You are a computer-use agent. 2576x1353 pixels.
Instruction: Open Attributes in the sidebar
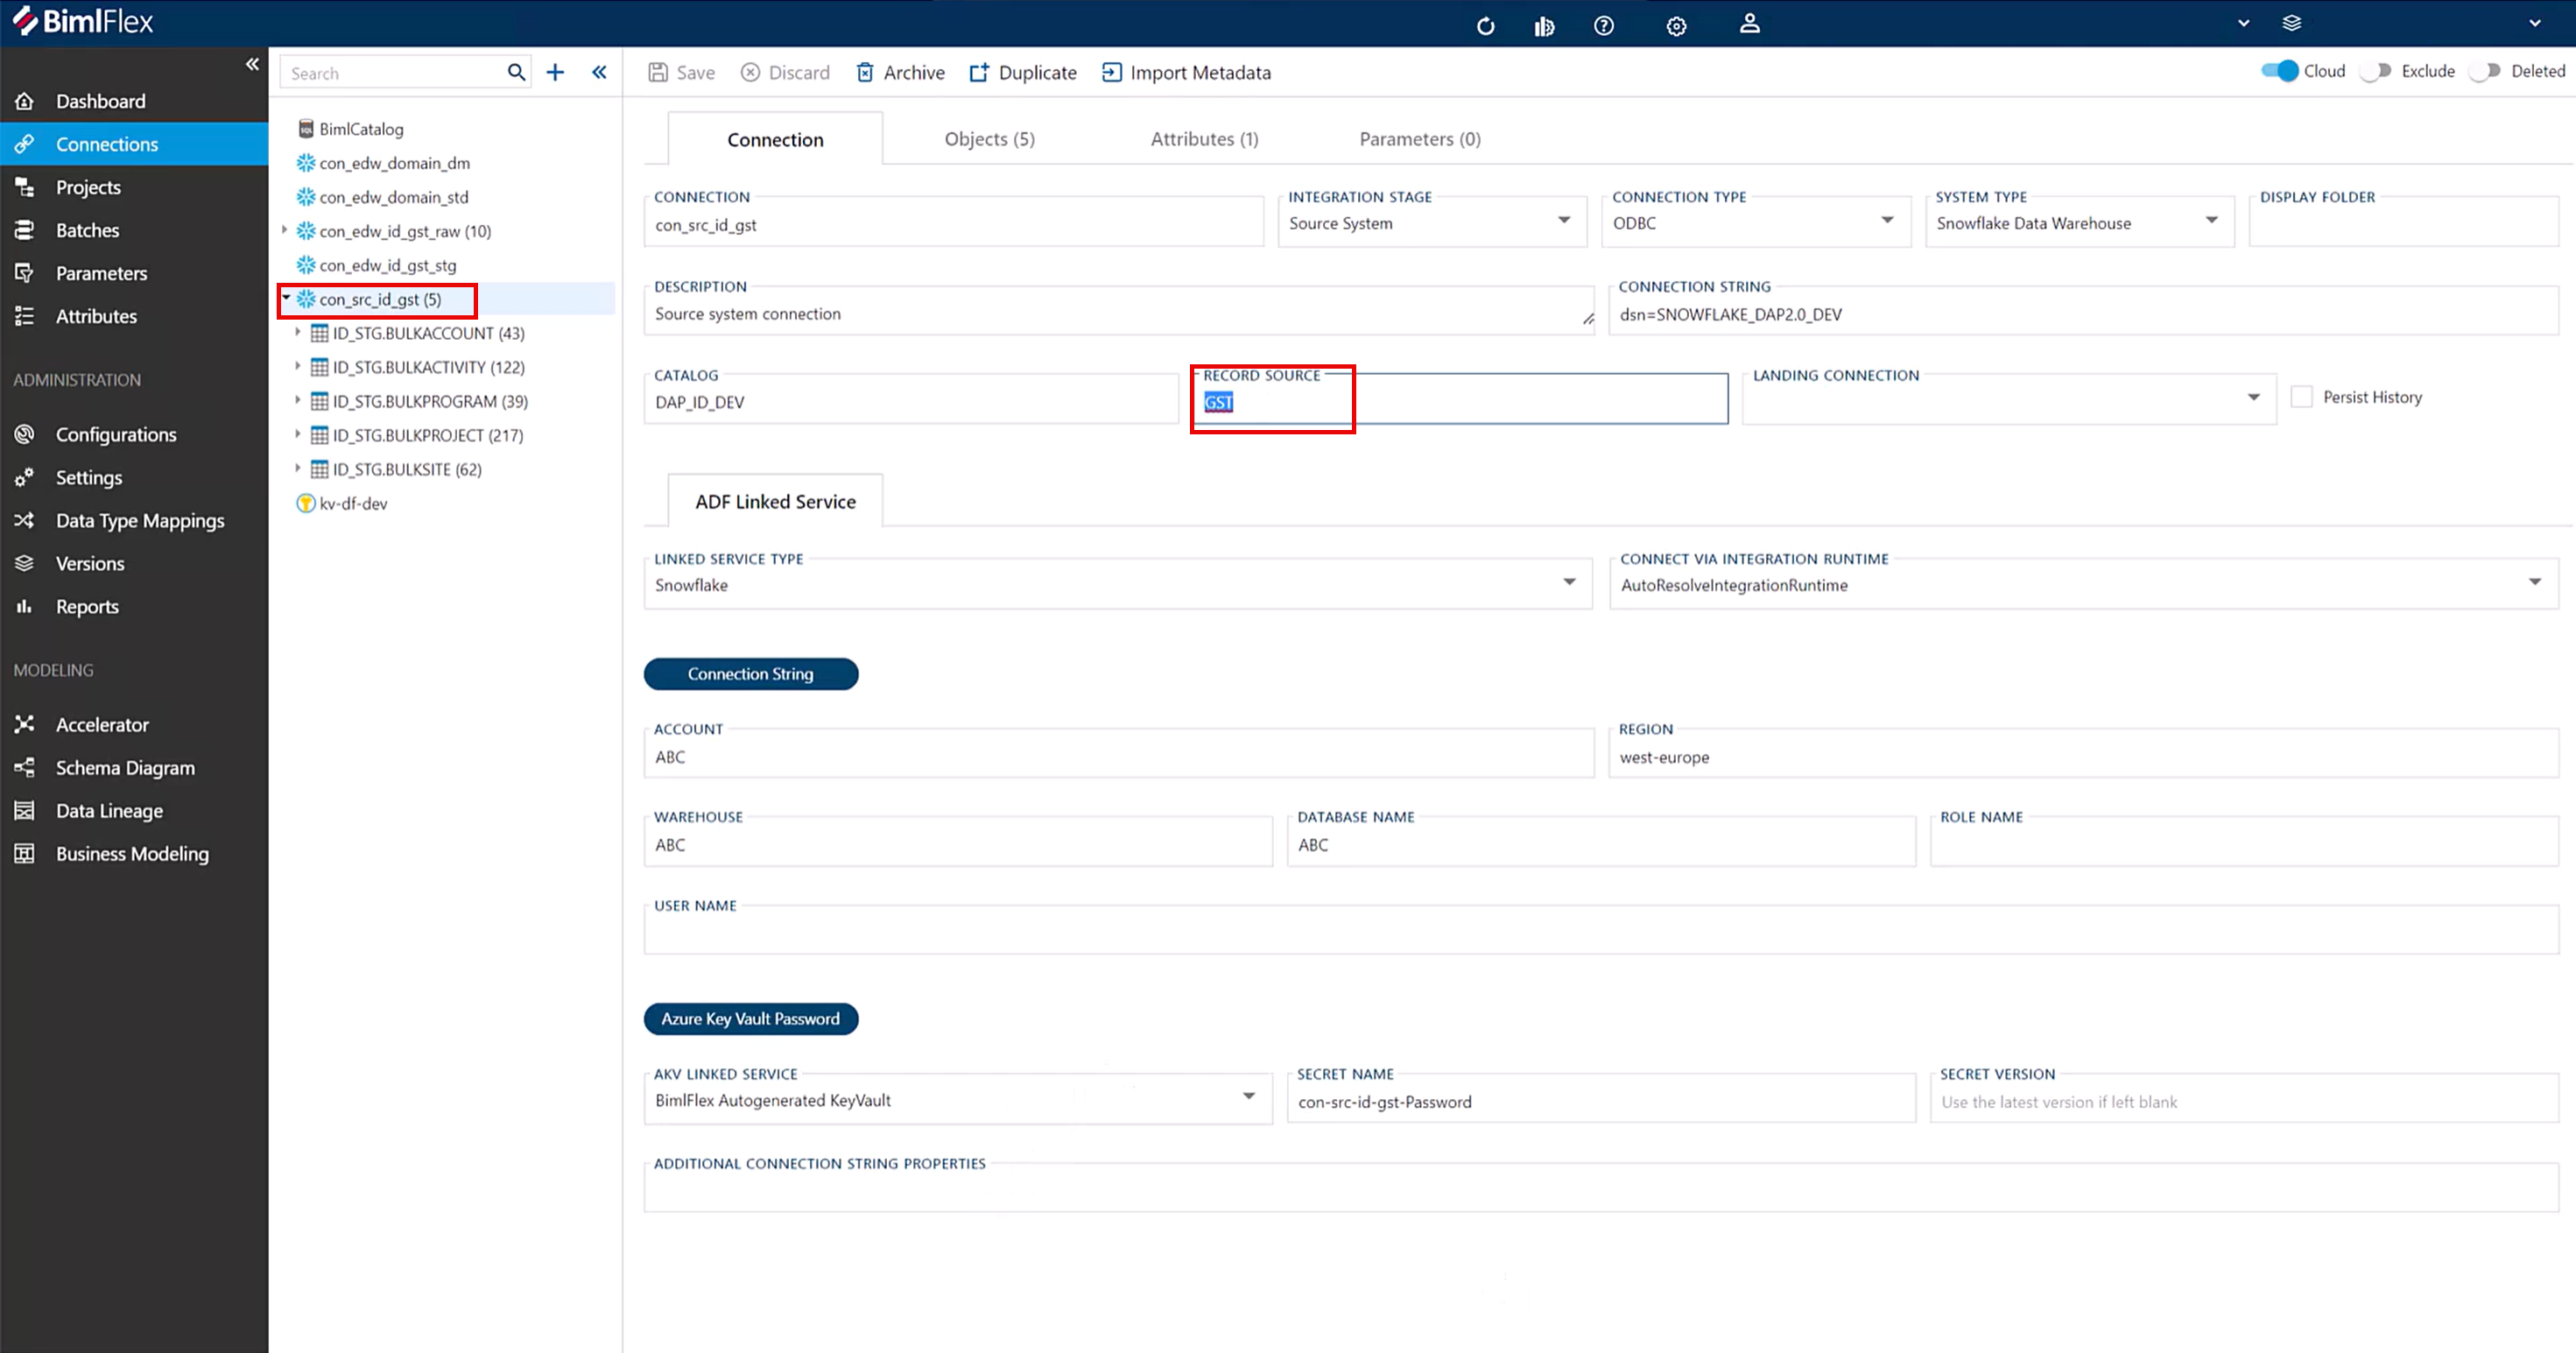(x=134, y=316)
